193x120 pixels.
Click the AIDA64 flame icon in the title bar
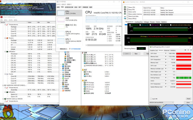click(x=123, y=2)
